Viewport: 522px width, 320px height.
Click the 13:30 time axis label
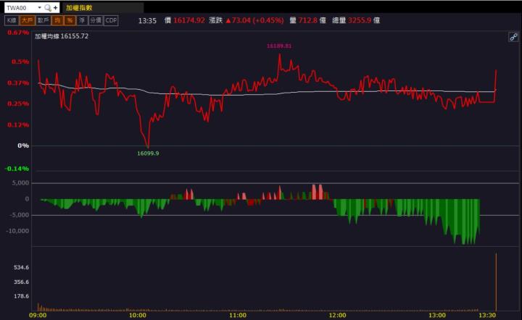[487, 315]
